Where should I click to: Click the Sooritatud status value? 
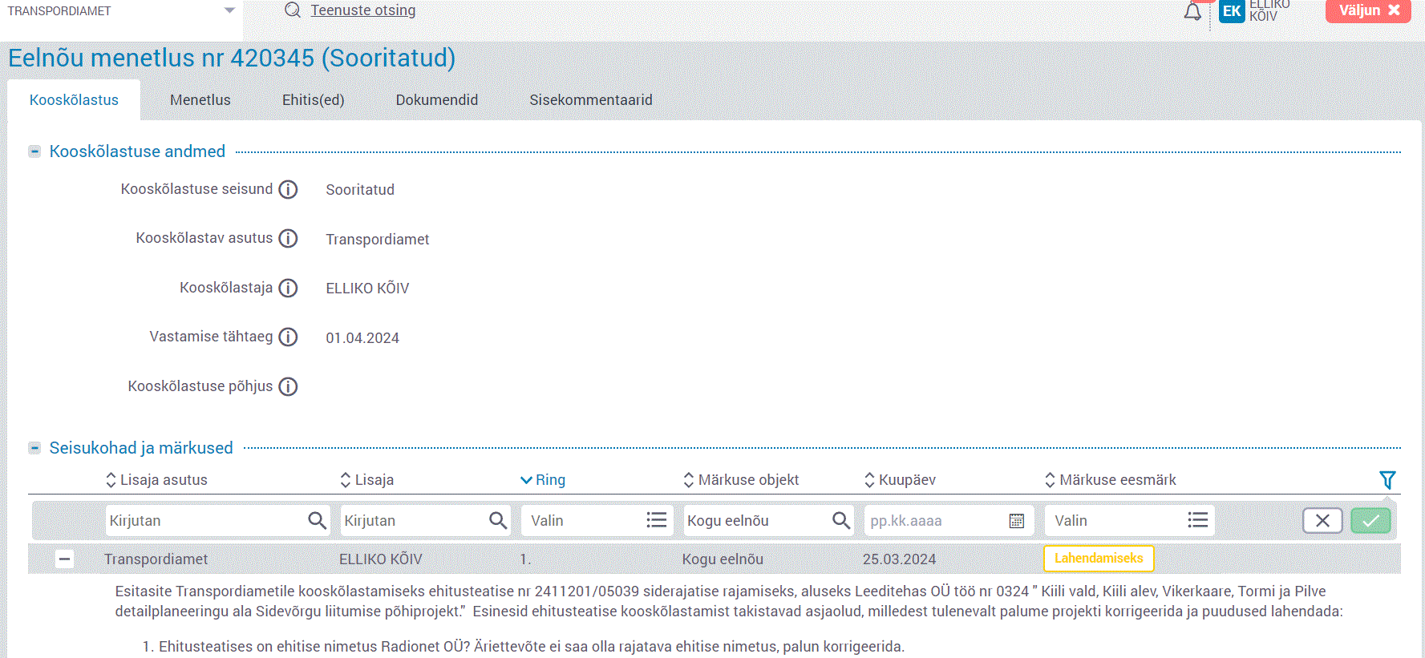(x=360, y=190)
